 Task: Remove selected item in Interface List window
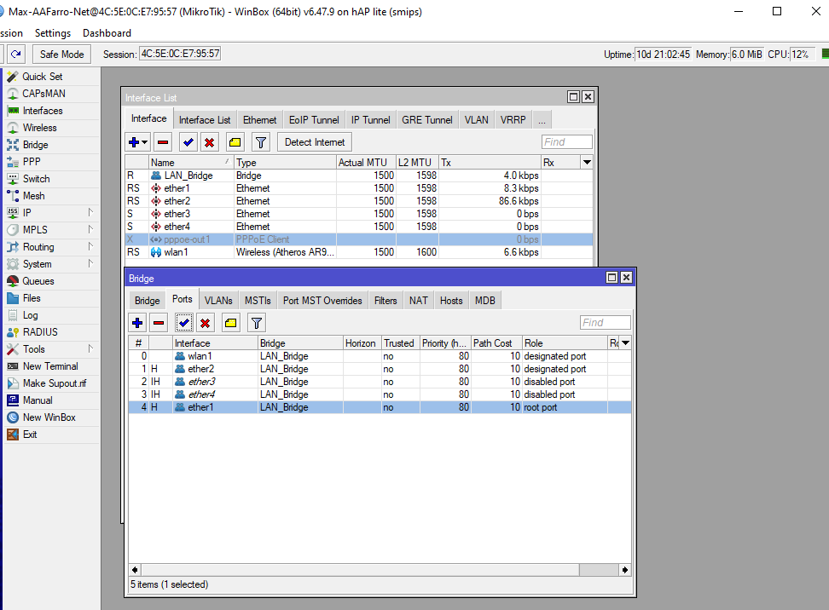point(163,142)
